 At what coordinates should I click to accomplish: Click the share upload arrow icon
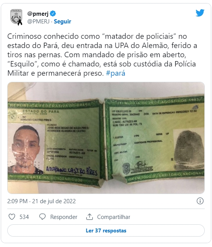(x=90, y=217)
